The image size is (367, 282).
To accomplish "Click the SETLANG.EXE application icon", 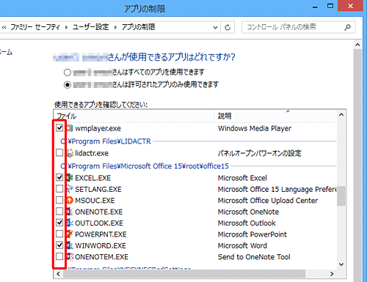I will coord(70,189).
